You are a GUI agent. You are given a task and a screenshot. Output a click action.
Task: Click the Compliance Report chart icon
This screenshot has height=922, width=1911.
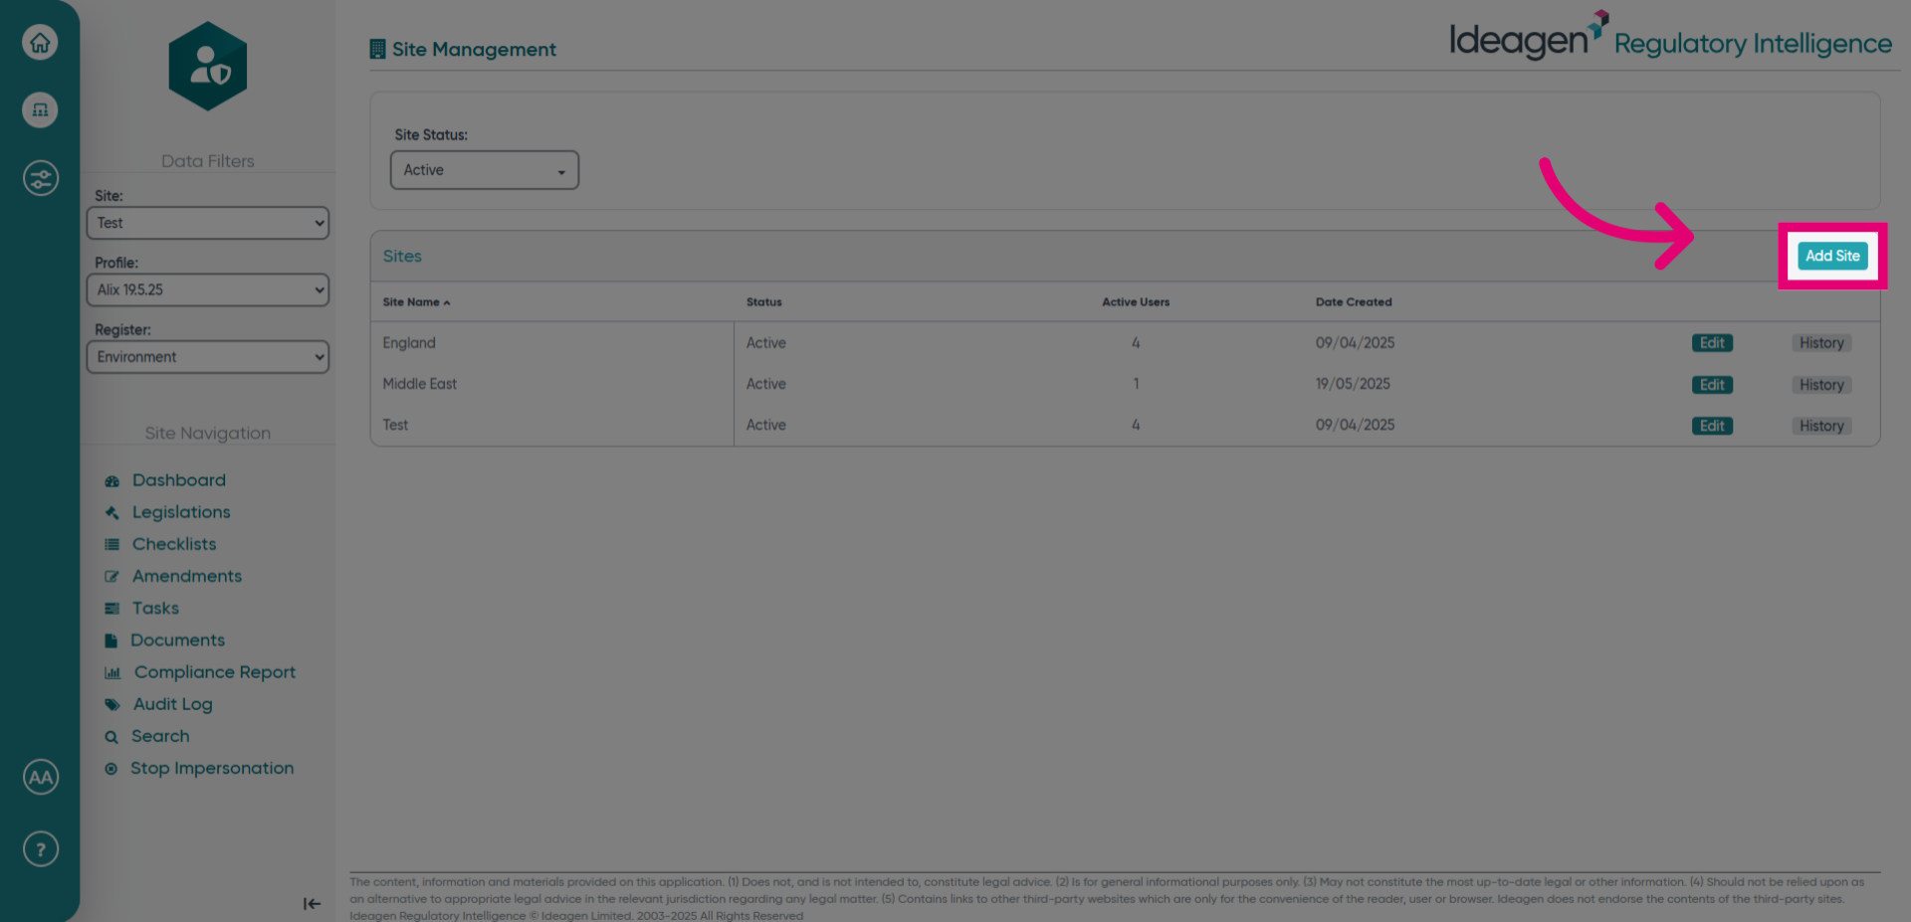112,672
